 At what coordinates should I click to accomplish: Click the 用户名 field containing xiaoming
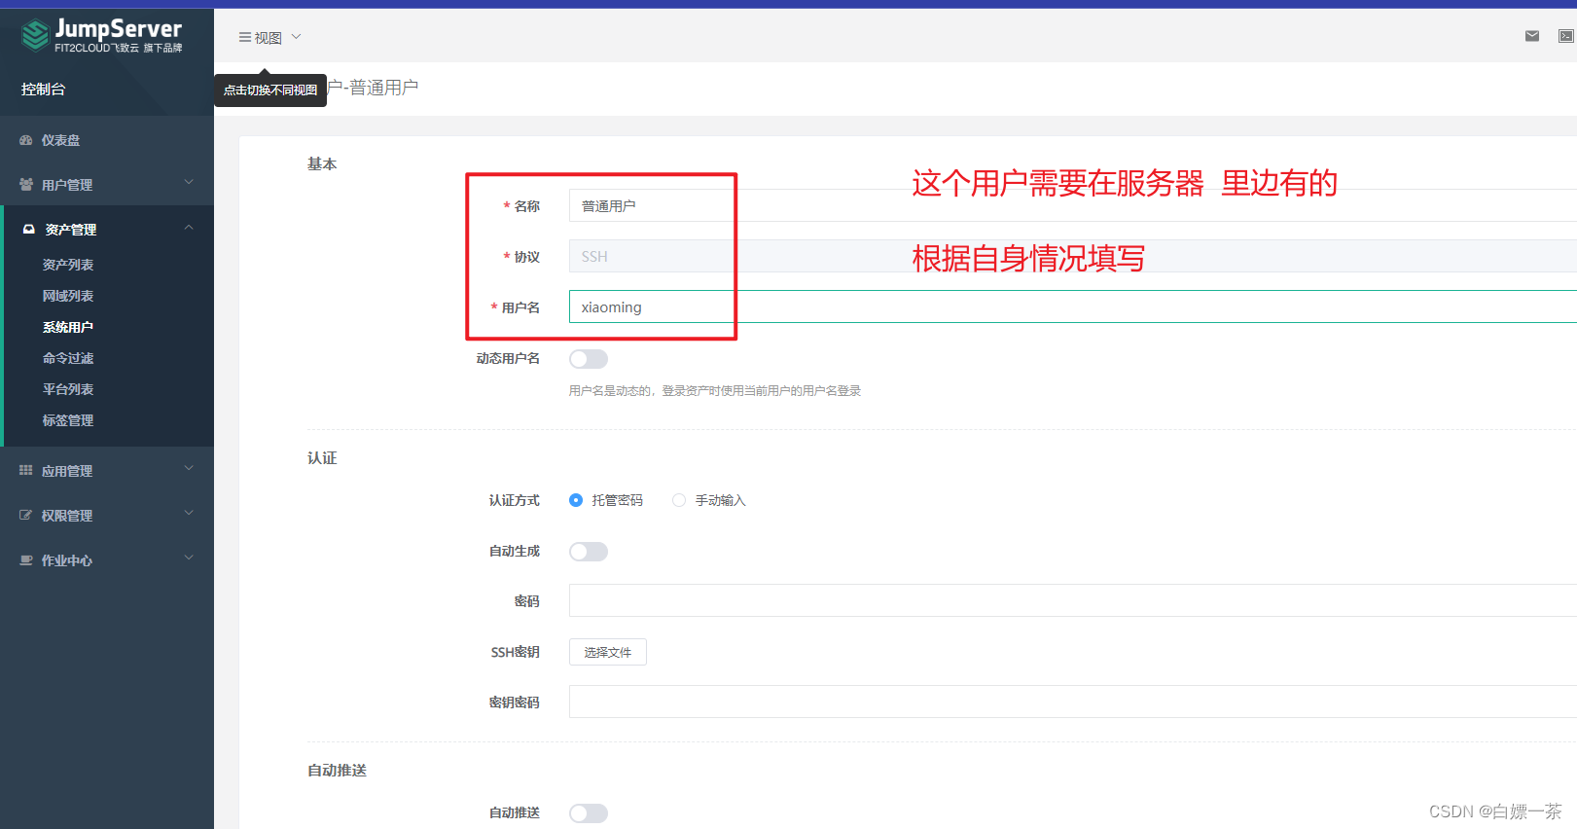point(1072,306)
